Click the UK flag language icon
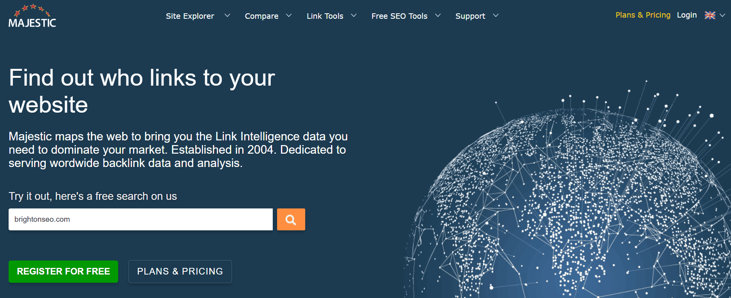The height and width of the screenshot is (298, 731). point(710,15)
